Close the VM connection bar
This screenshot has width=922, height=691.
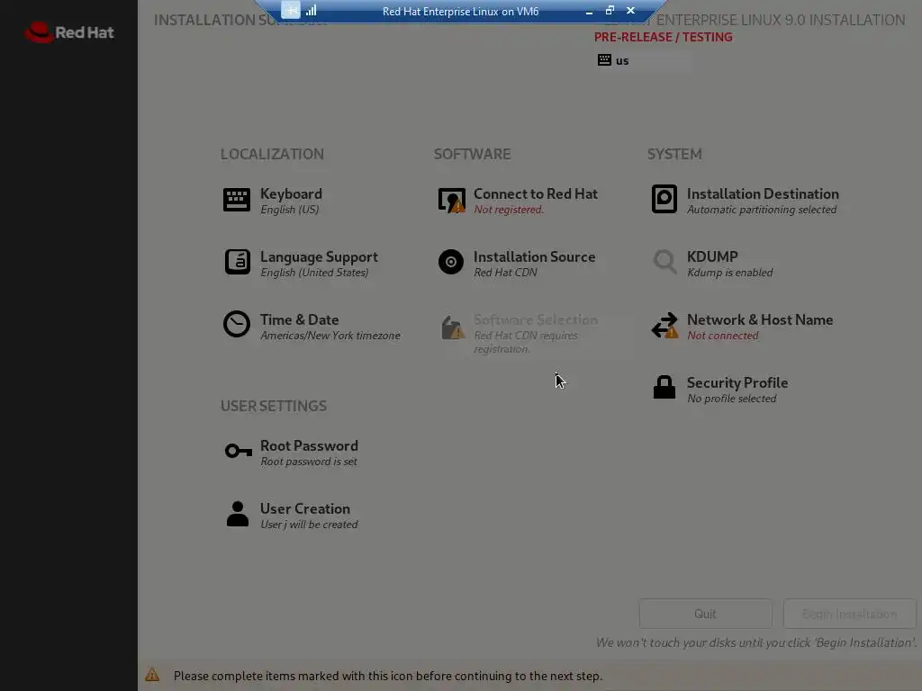point(631,10)
